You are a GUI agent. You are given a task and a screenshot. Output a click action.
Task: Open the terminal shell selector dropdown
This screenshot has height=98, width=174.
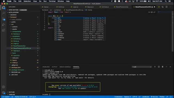[142, 67]
